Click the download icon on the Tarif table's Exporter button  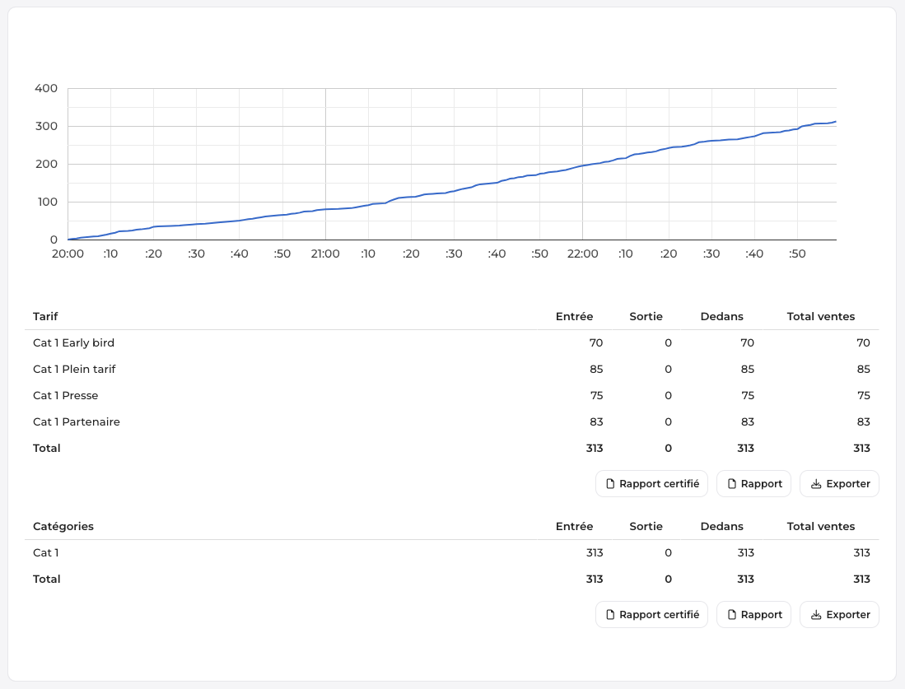816,484
